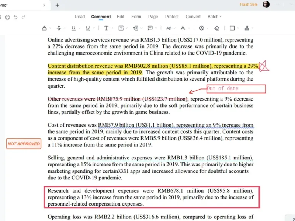Expand the Callout options arrow
295x221 pixels.
pos(142,28)
